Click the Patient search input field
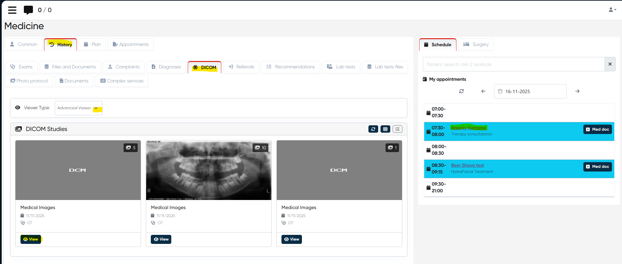The width and height of the screenshot is (622, 264). coord(513,64)
